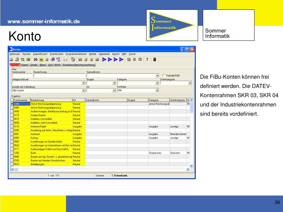The width and height of the screenshot is (283, 212).
Task: Select row 4110 Antenne/Kabel
Action: [x=100, y=126]
